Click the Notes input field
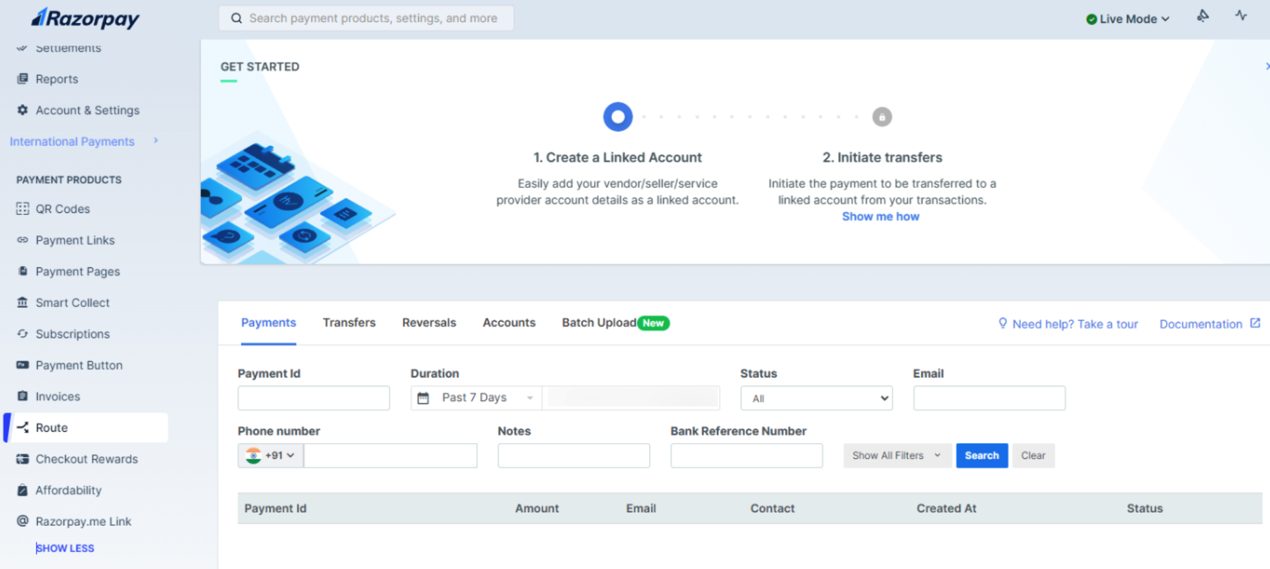 (574, 455)
